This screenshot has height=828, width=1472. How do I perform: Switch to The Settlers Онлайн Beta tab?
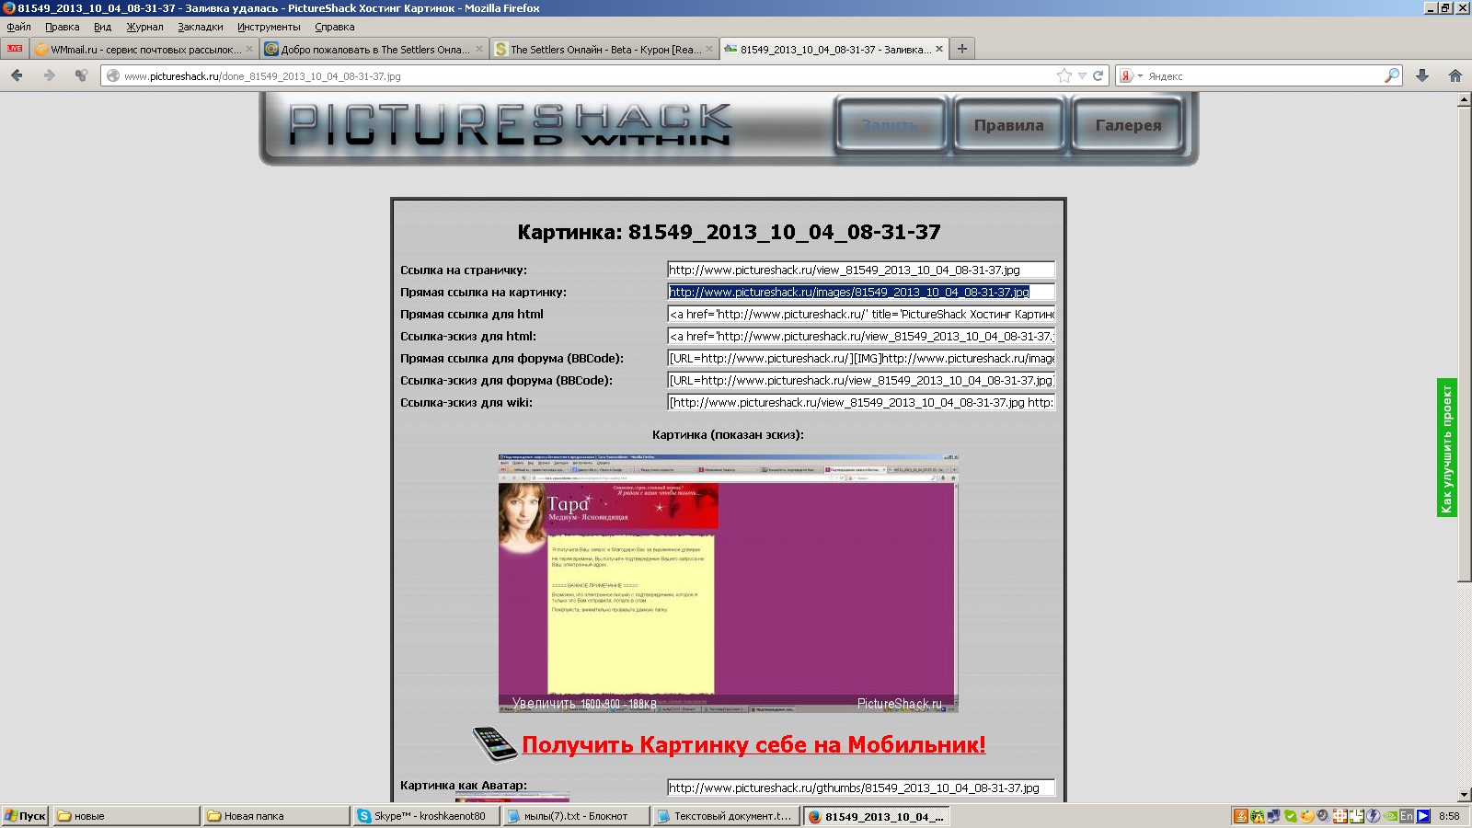603,49
